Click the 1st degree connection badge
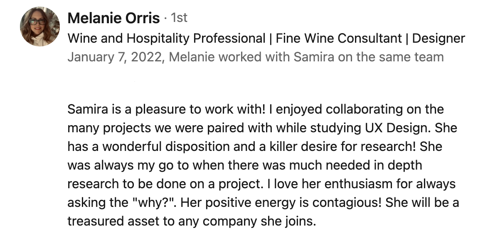The height and width of the screenshot is (238, 478). (179, 18)
